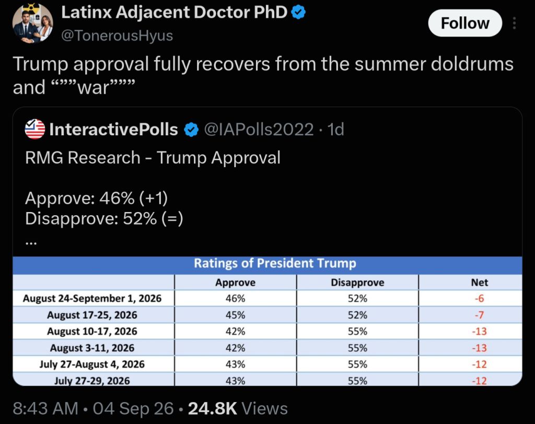Open Latinx Adjacent Doctor PhD profile picture
Screen dimensions: 535x424
coord(33,23)
